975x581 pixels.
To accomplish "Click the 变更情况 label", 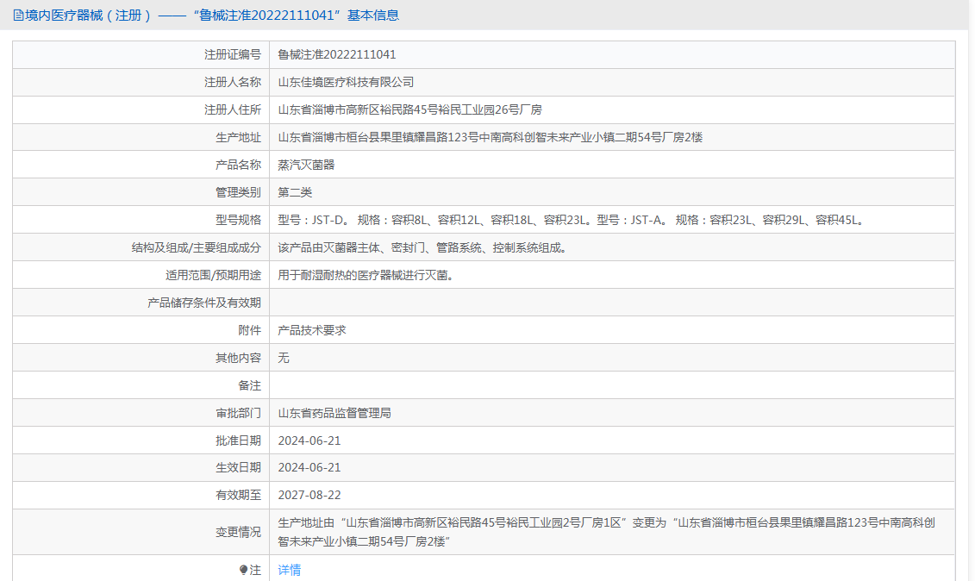I will click(238, 532).
